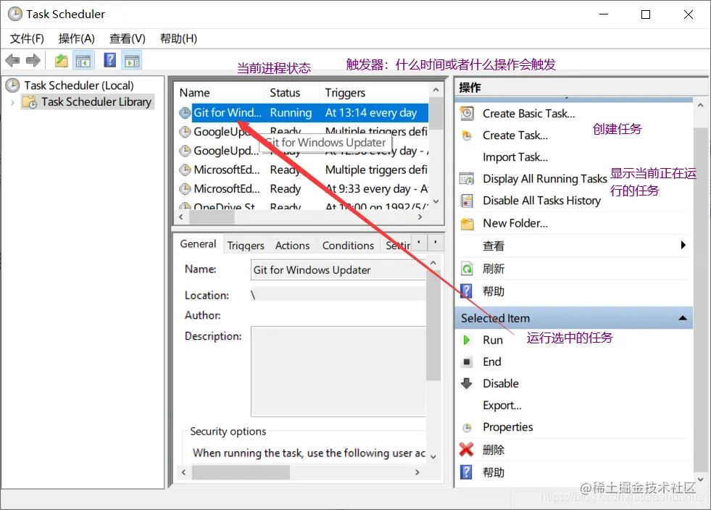Click the green Run play icon
711x510 pixels.
(466, 340)
